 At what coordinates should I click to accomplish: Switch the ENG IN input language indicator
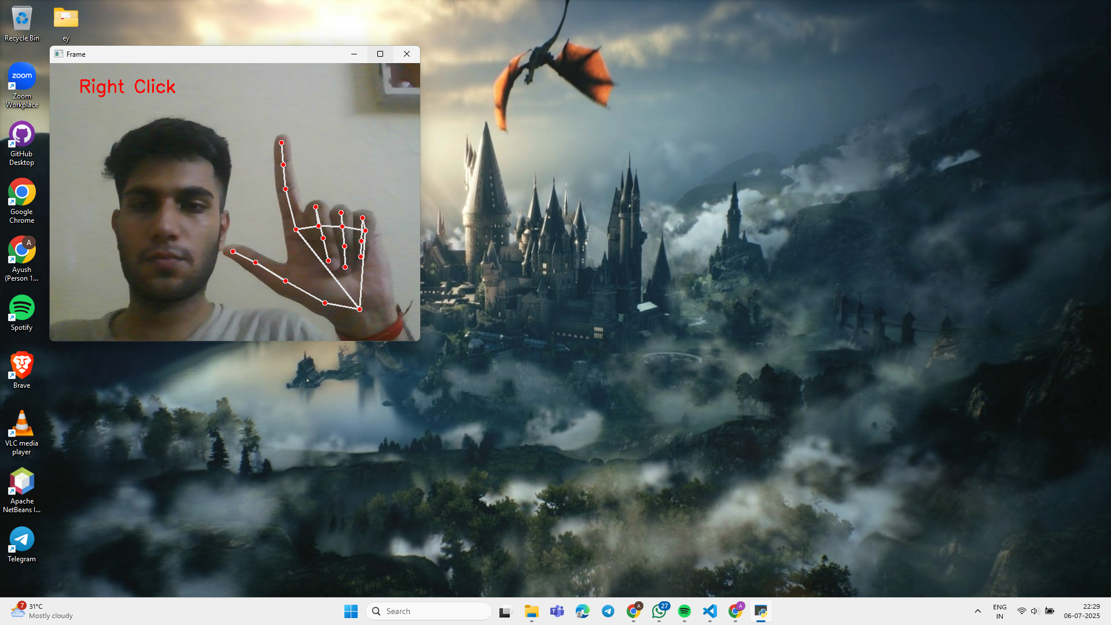(x=999, y=611)
